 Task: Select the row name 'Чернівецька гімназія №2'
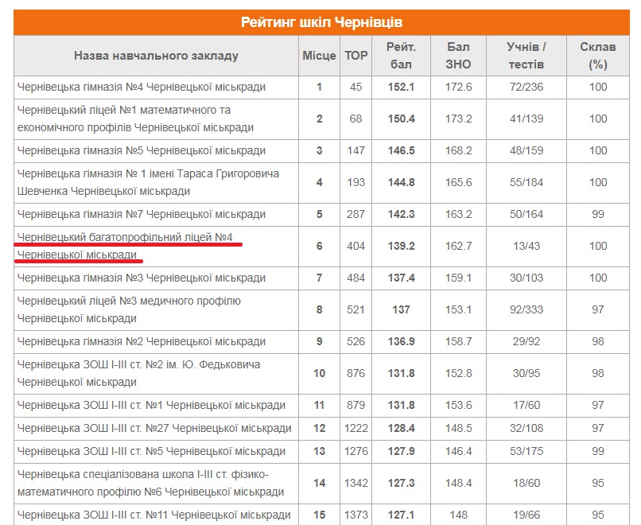(142, 342)
